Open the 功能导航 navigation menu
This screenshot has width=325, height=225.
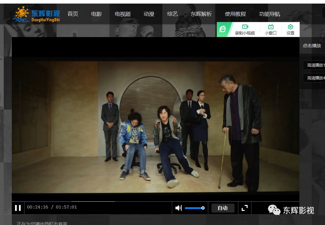click(x=270, y=14)
